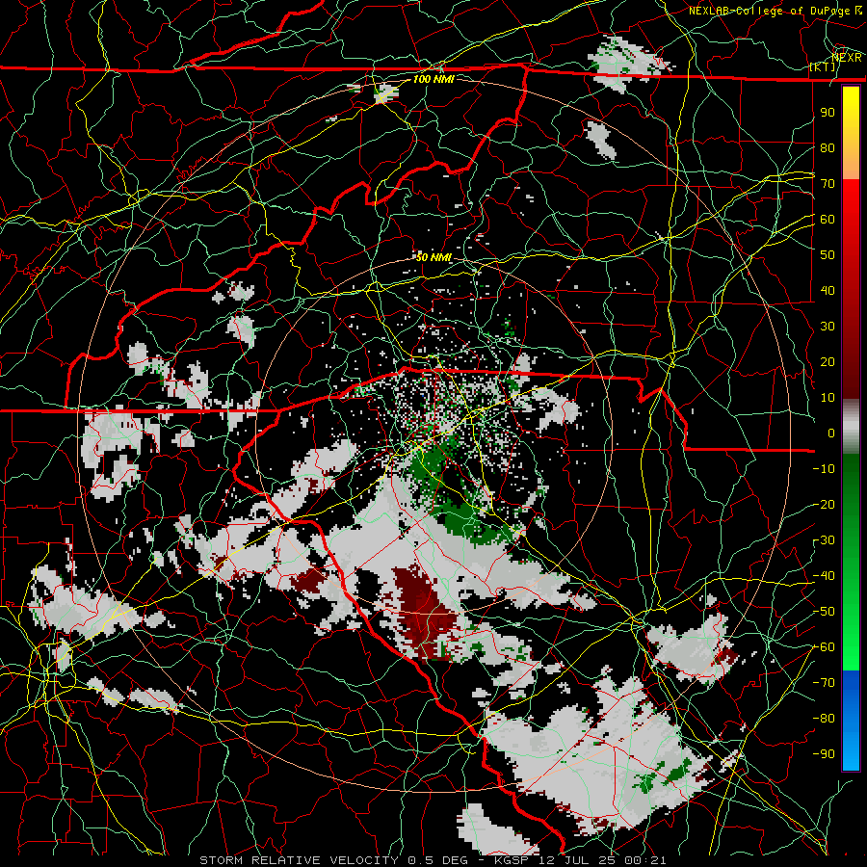The width and height of the screenshot is (867, 867).
Task: Select the 20 tick label on the scale
Action: (828, 362)
